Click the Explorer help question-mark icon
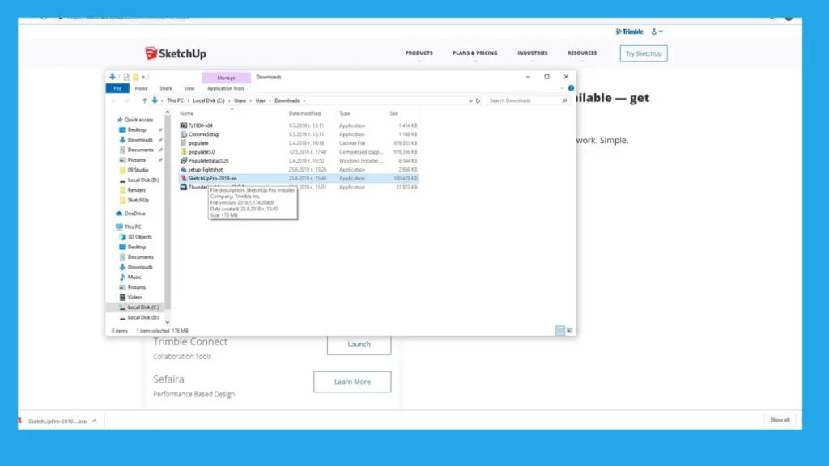This screenshot has width=829, height=466. tap(571, 88)
